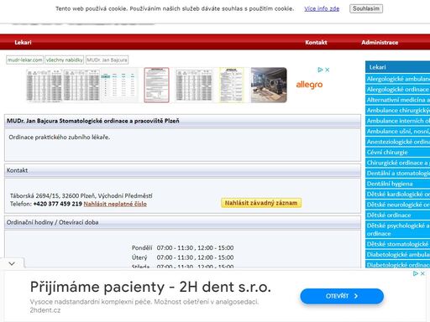Click the mudr-lekar.com breadcrumb
The width and height of the screenshot is (430, 322).
pyautogui.click(x=24, y=60)
